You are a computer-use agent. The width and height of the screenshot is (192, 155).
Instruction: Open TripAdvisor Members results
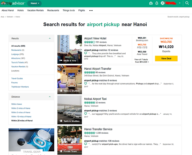[x=20, y=87]
